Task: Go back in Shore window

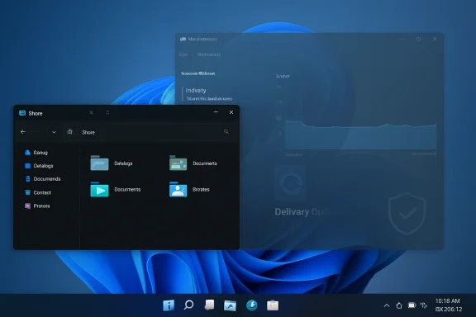Action: point(23,131)
